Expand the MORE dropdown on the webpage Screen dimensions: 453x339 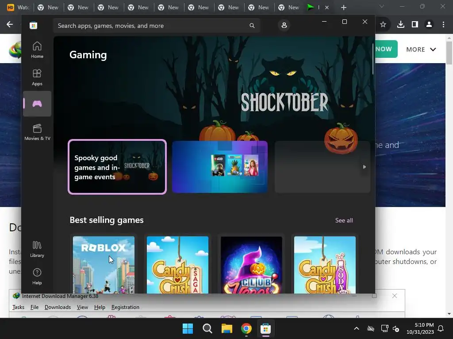pos(421,49)
